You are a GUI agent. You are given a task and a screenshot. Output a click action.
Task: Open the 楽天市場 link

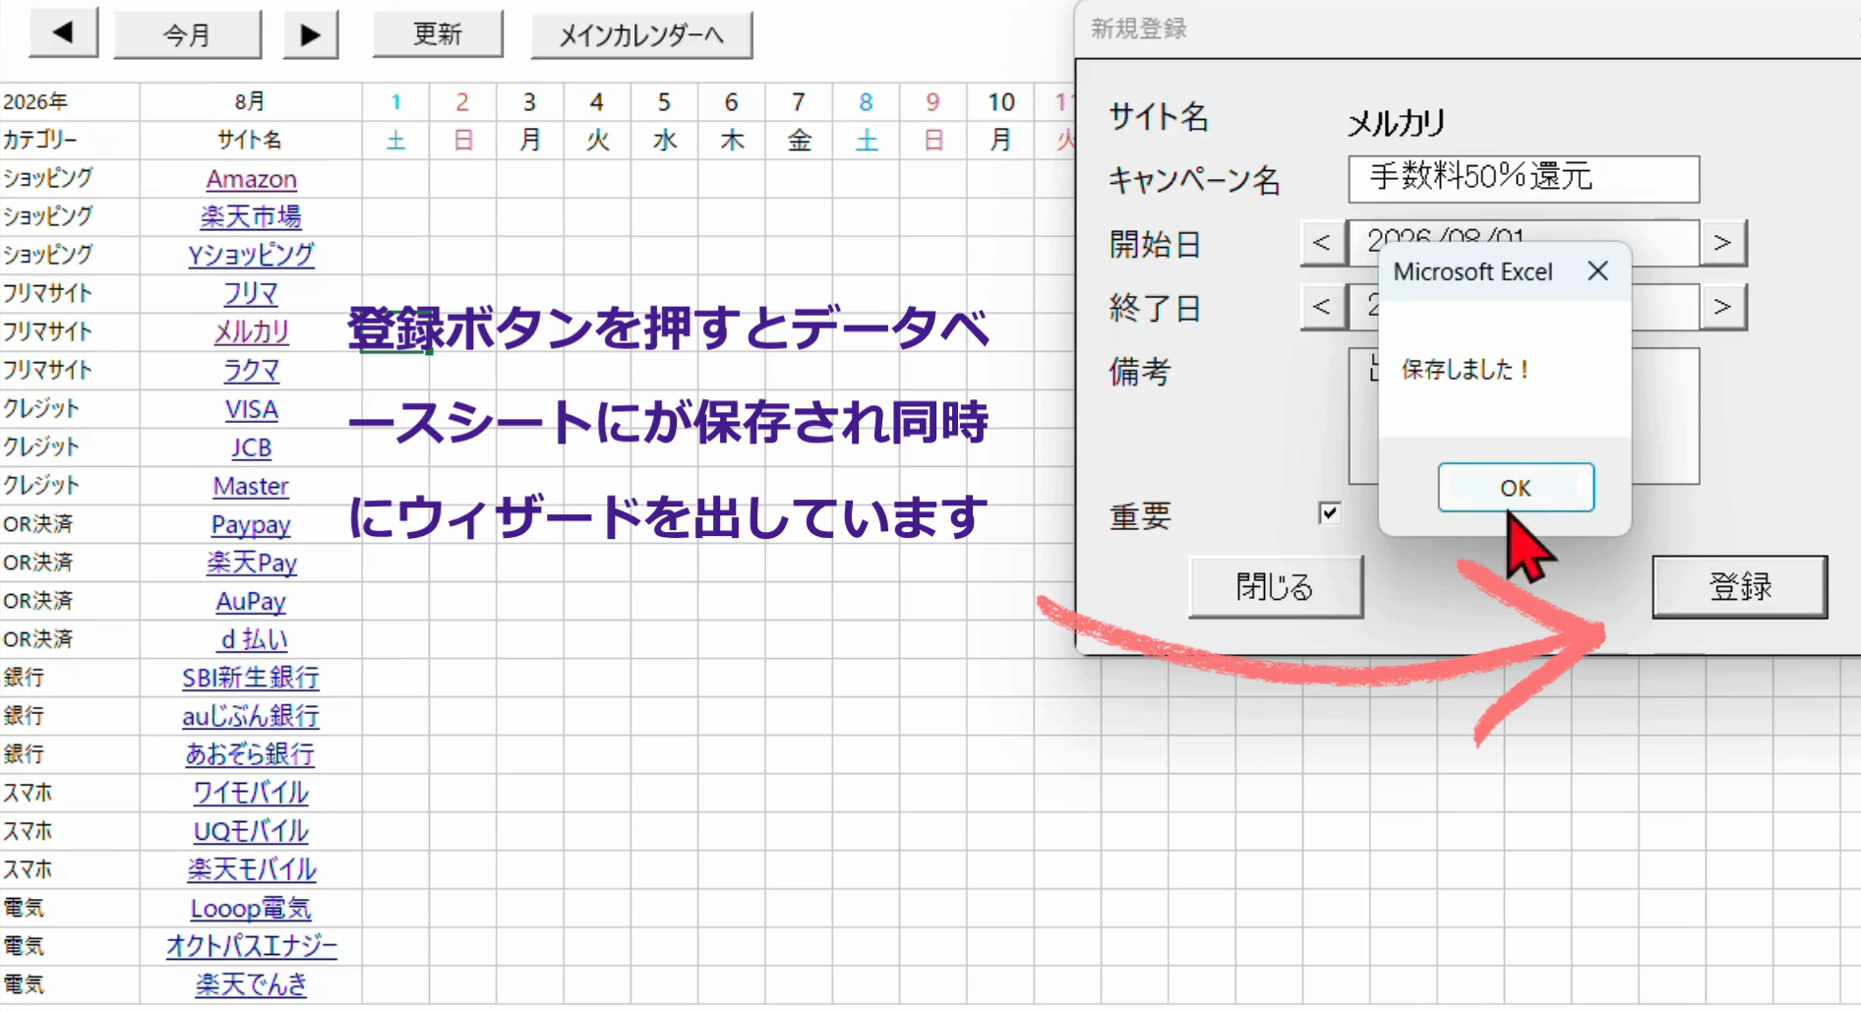(251, 216)
